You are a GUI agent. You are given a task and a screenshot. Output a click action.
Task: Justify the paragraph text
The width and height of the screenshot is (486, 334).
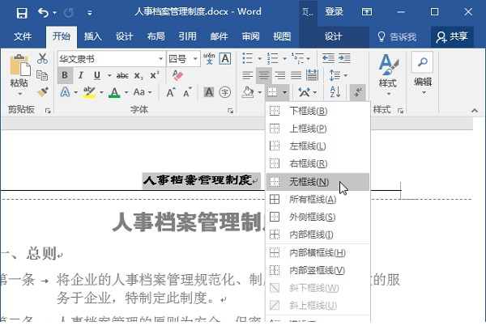tap(296, 75)
